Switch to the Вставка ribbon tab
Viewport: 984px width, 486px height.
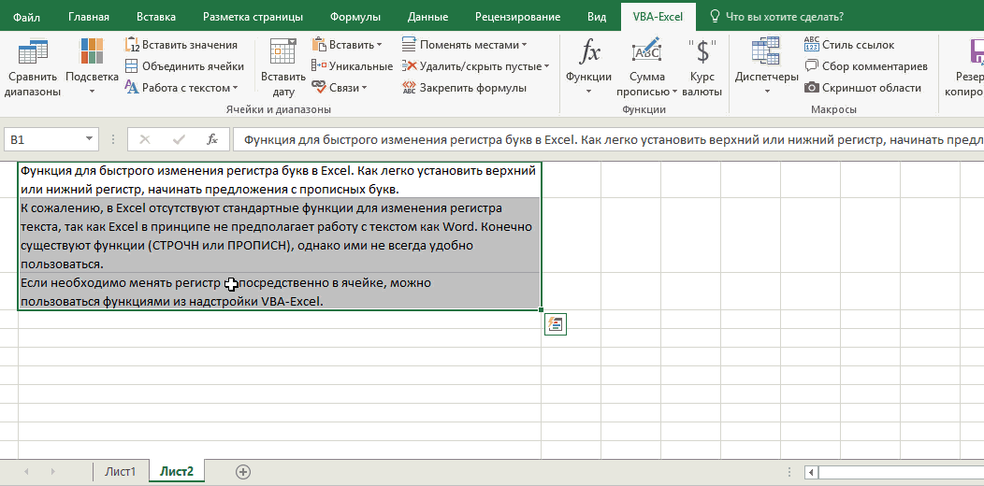155,17
